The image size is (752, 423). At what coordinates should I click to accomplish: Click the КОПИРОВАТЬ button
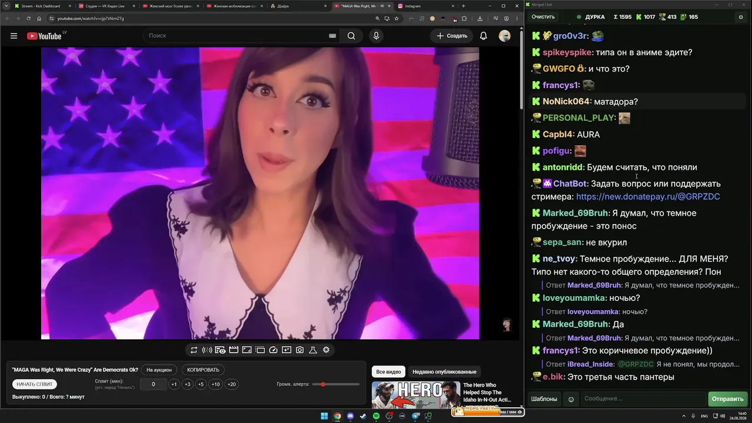(x=203, y=370)
